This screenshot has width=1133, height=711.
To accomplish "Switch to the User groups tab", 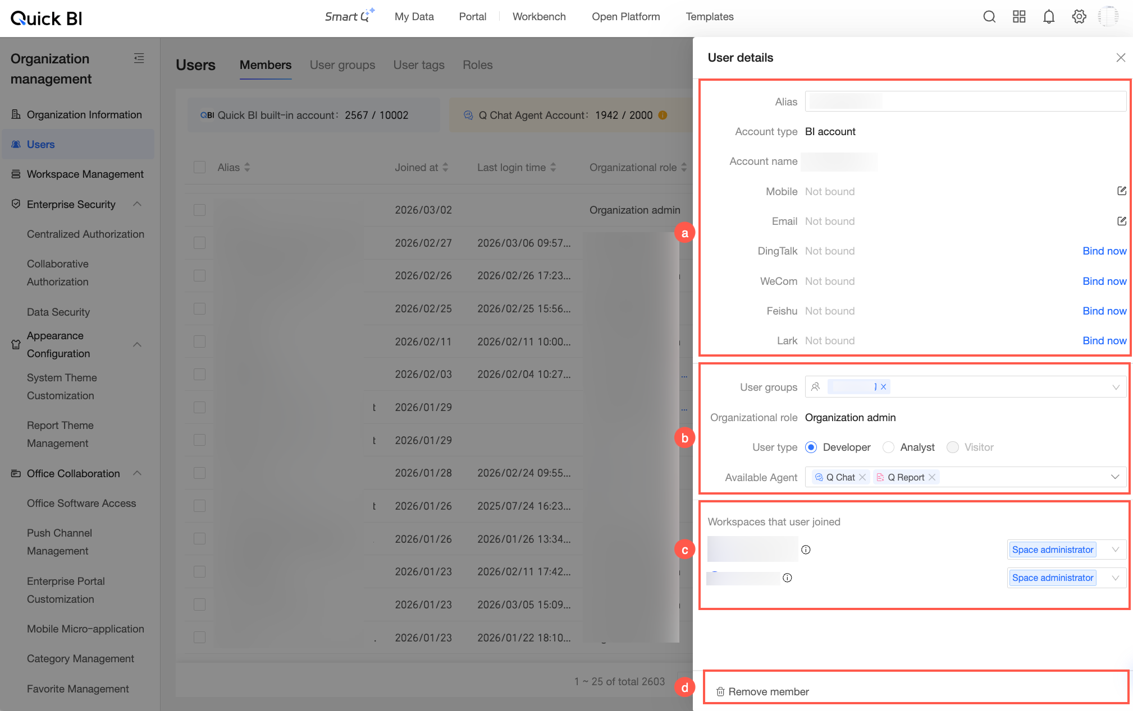I will (342, 65).
